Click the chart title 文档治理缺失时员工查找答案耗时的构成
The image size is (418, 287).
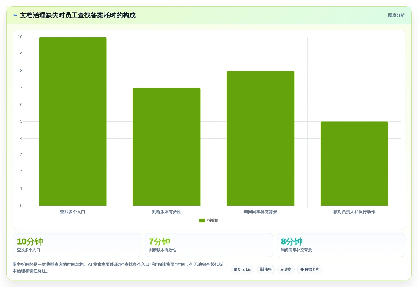pos(78,15)
